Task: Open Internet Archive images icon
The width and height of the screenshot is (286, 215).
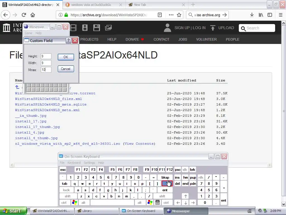Action: point(108,28)
